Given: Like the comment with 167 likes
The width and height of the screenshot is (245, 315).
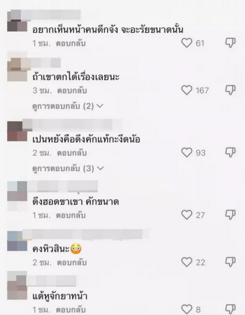Looking at the screenshot, I should pos(187,90).
